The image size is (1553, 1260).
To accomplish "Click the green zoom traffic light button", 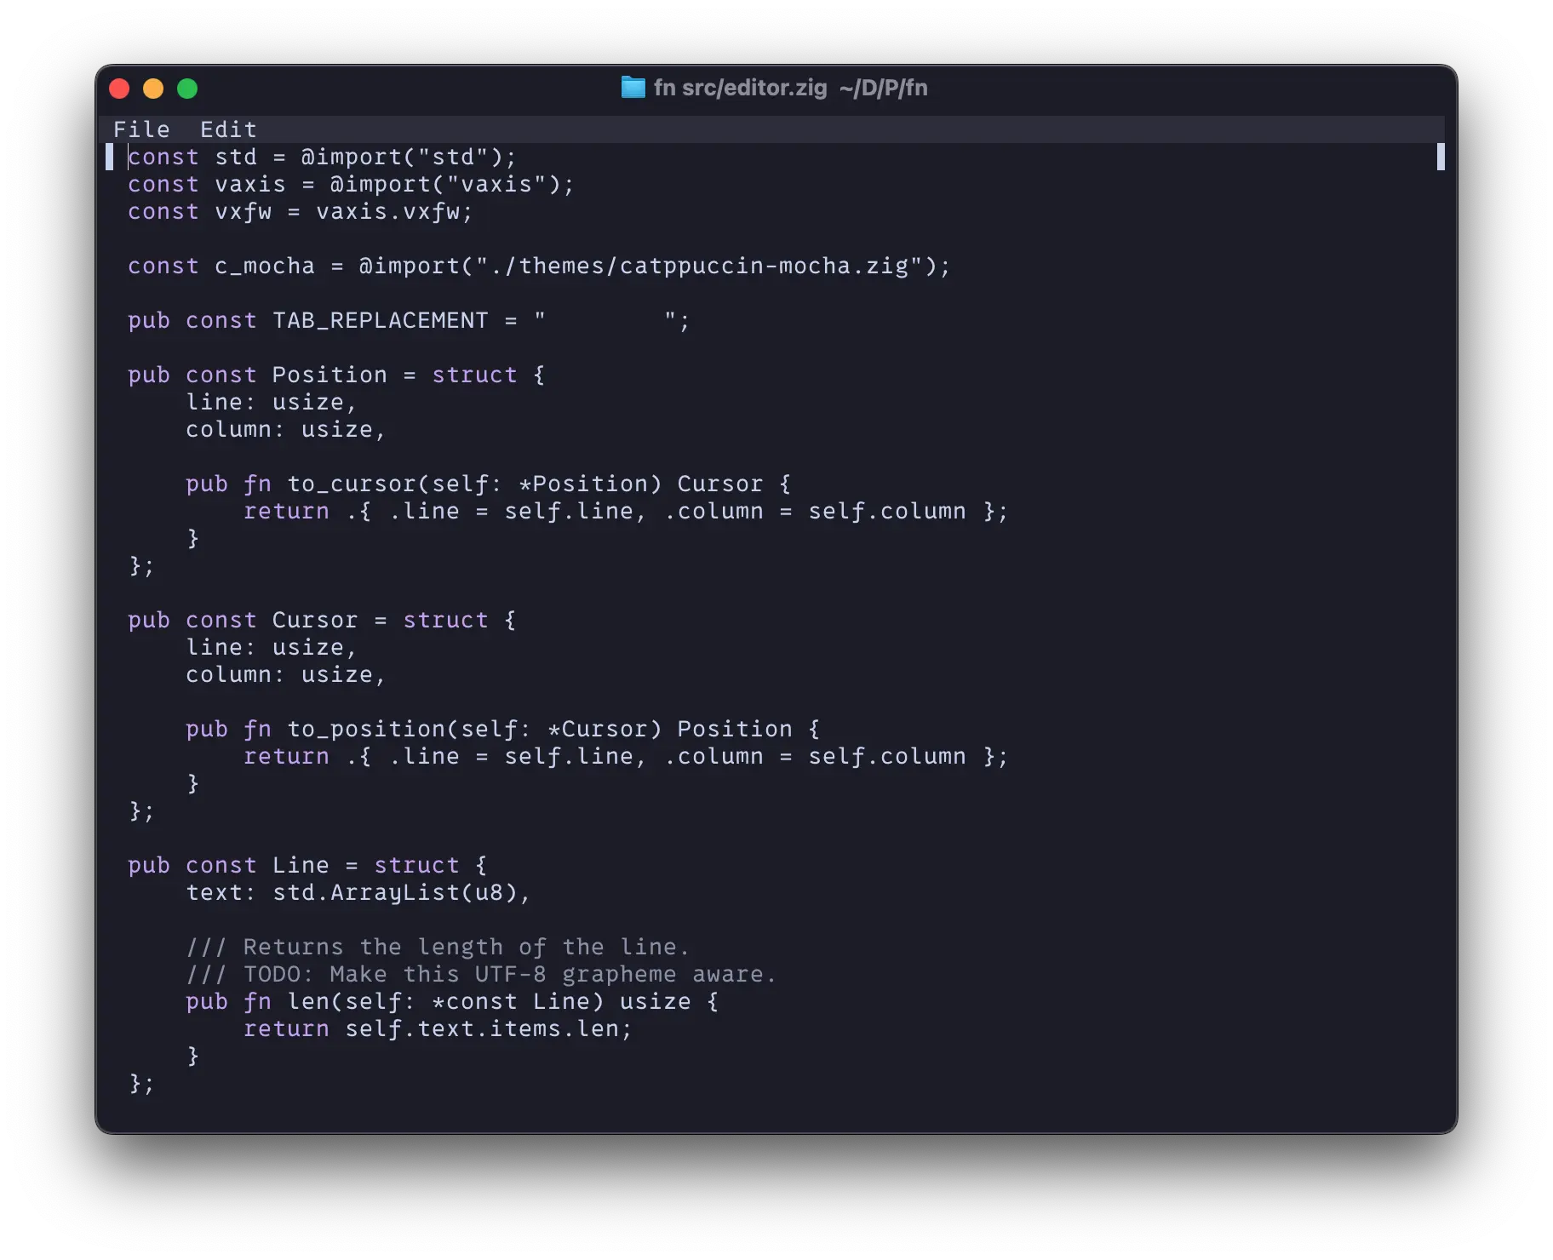I will pyautogui.click(x=187, y=89).
